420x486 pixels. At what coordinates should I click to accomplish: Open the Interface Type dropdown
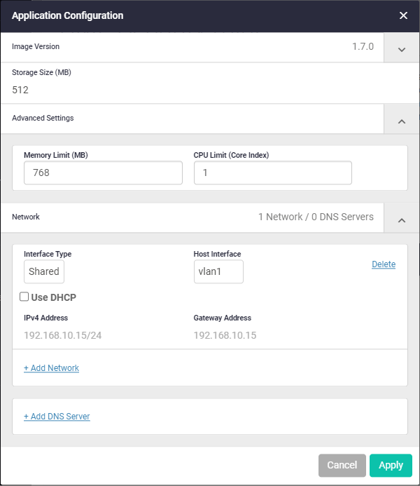point(44,272)
